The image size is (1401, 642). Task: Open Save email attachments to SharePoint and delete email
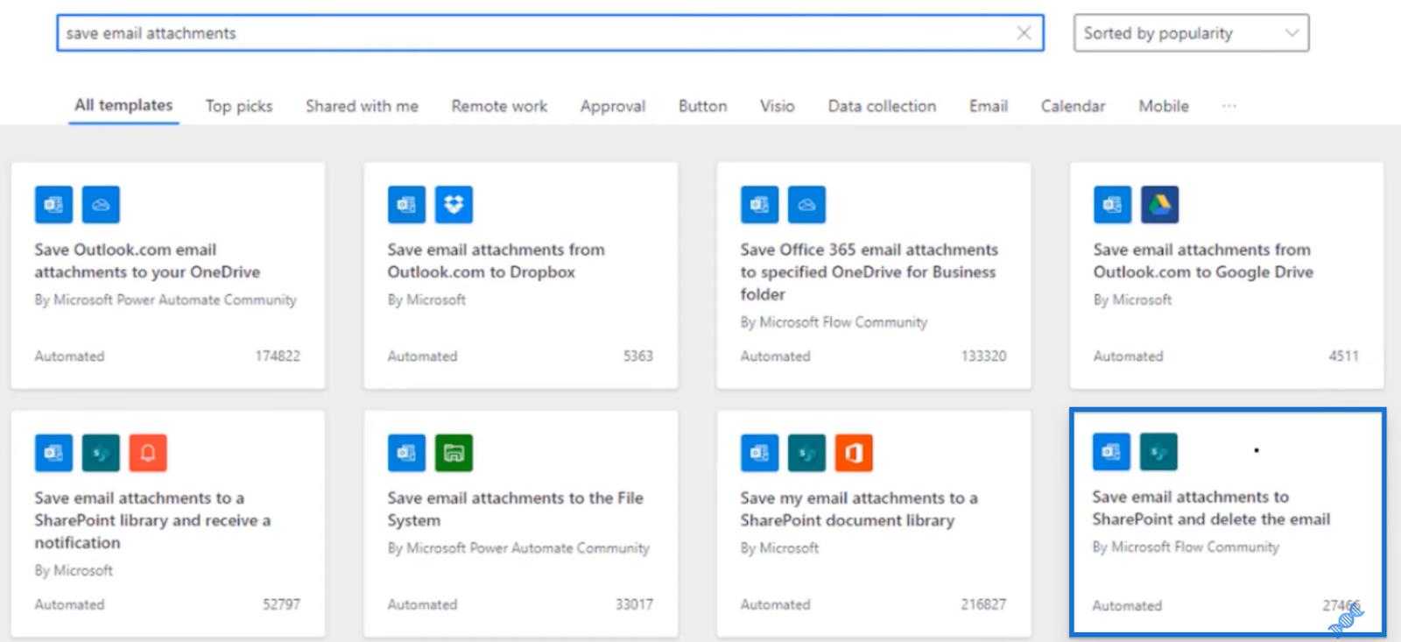pos(1227,522)
